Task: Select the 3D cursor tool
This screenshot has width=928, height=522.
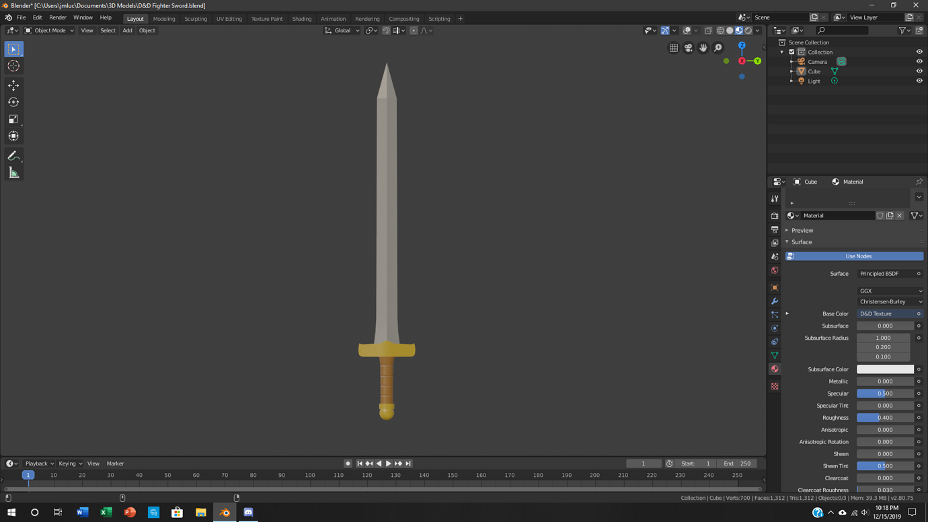Action: [x=13, y=65]
